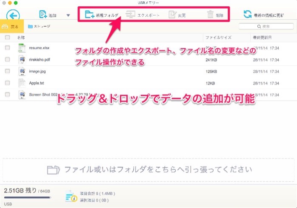This screenshot has width=297, height=208.
Task: Check the box for resume.xlsx
Action: pos(8,48)
